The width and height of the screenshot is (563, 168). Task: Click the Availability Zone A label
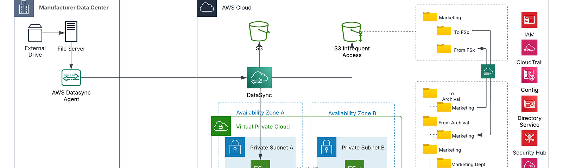point(260,113)
